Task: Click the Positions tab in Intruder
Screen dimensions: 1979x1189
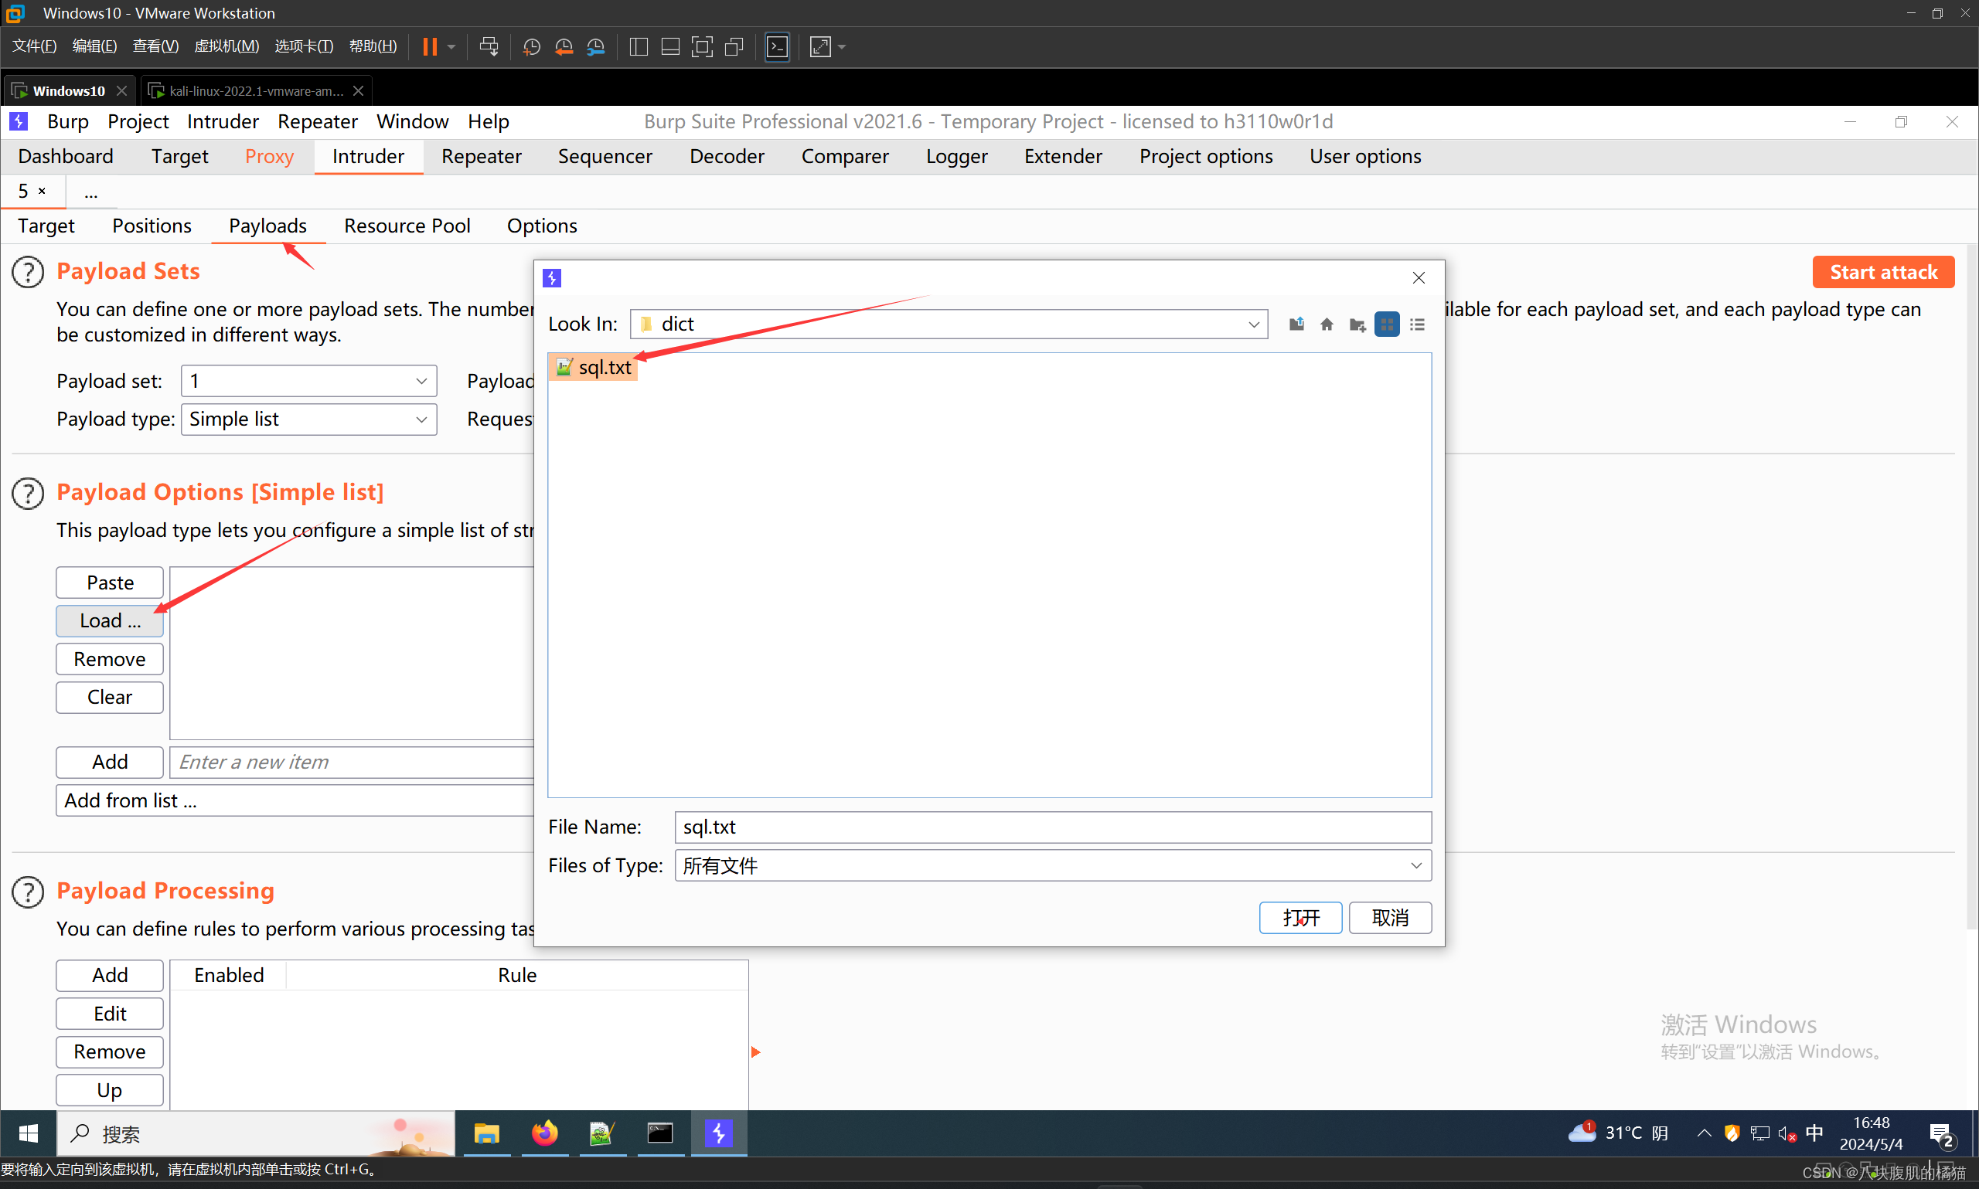Action: tap(152, 225)
